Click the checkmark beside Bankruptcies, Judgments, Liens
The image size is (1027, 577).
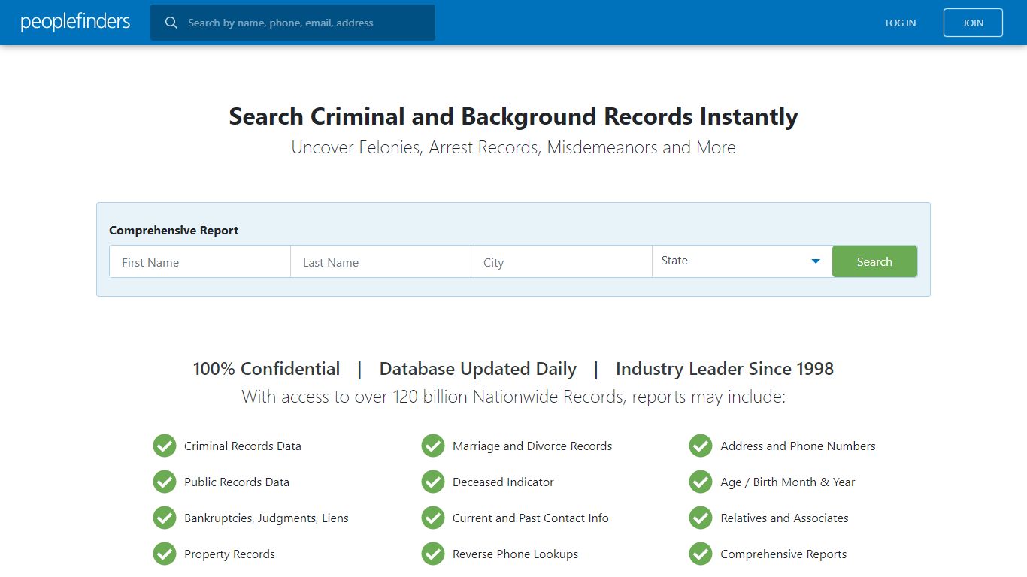click(x=165, y=518)
